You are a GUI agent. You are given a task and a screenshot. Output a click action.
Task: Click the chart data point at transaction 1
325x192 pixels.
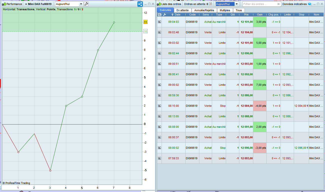[x=18, y=152]
